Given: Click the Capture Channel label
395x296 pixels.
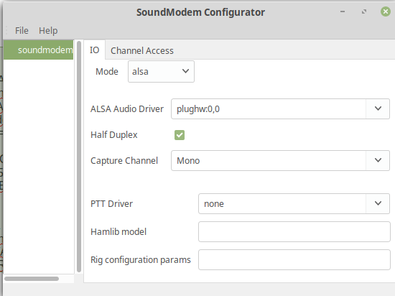Looking at the screenshot, I should [124, 161].
